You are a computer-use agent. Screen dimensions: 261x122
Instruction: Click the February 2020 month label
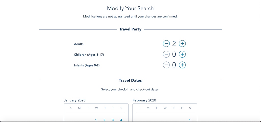coord(144,100)
